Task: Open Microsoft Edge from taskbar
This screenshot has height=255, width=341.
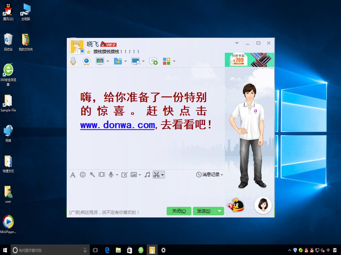Action: pos(107,250)
